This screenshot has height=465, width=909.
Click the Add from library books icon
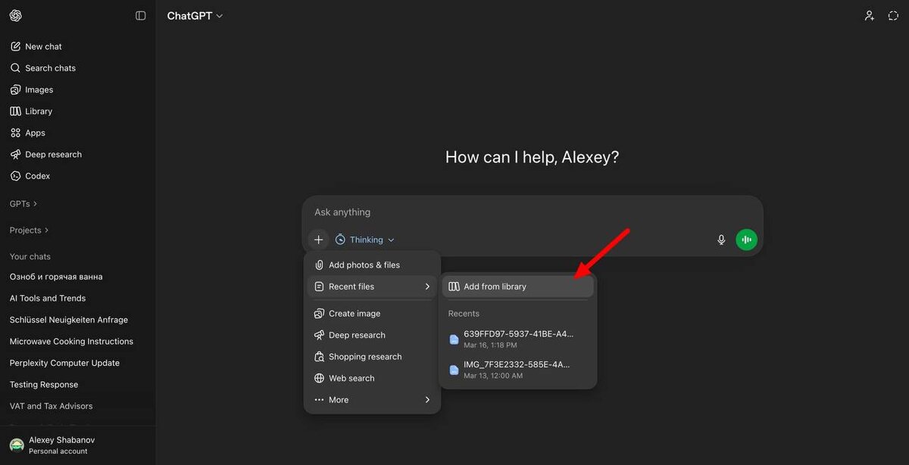coord(454,287)
